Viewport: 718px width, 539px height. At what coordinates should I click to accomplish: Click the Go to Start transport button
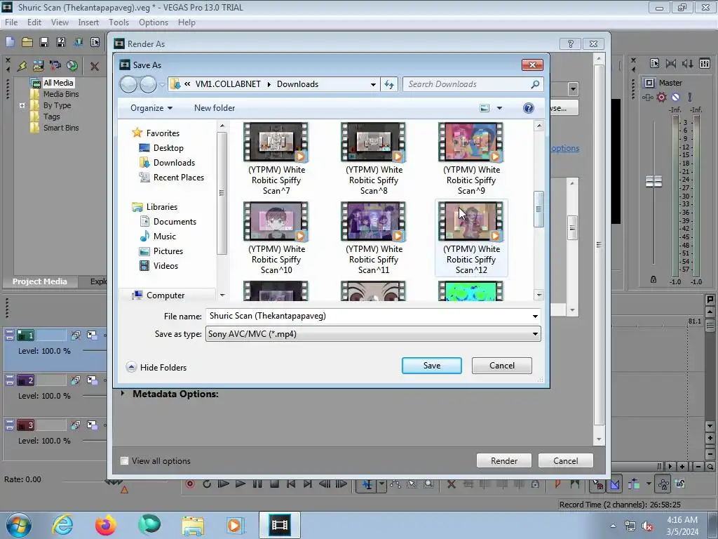[291, 484]
